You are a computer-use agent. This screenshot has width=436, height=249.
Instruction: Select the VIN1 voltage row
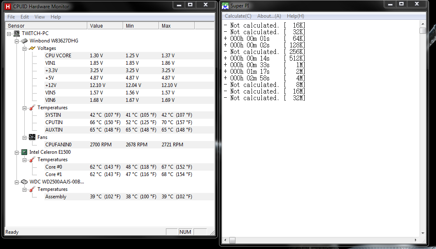(x=129, y=63)
